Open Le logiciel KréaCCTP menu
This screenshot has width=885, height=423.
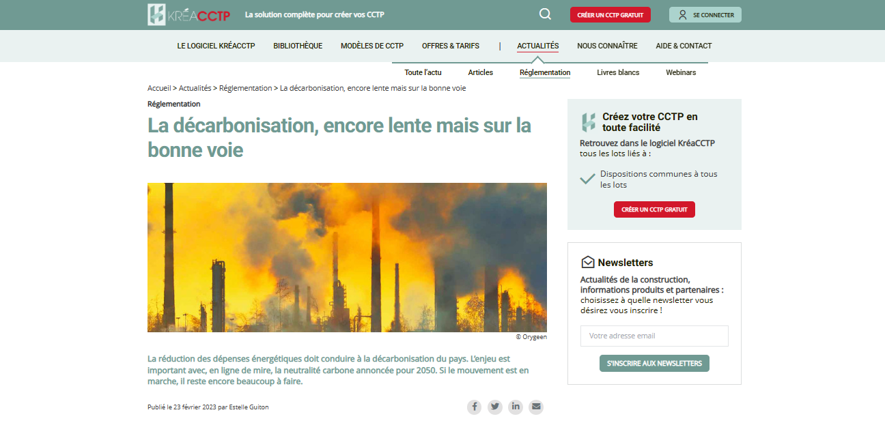pos(216,46)
